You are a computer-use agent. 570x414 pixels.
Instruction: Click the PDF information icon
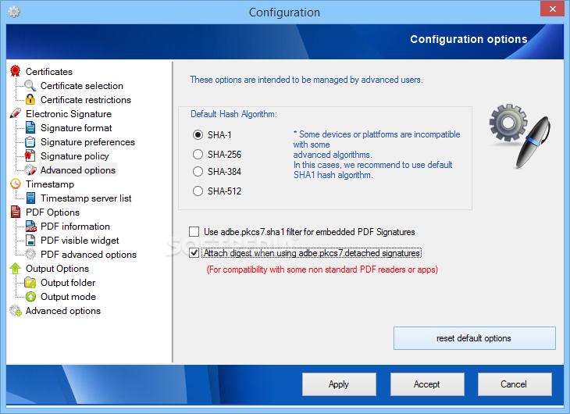(30, 227)
